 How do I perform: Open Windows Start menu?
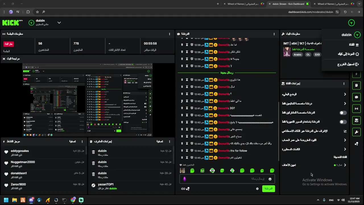(x=6, y=200)
